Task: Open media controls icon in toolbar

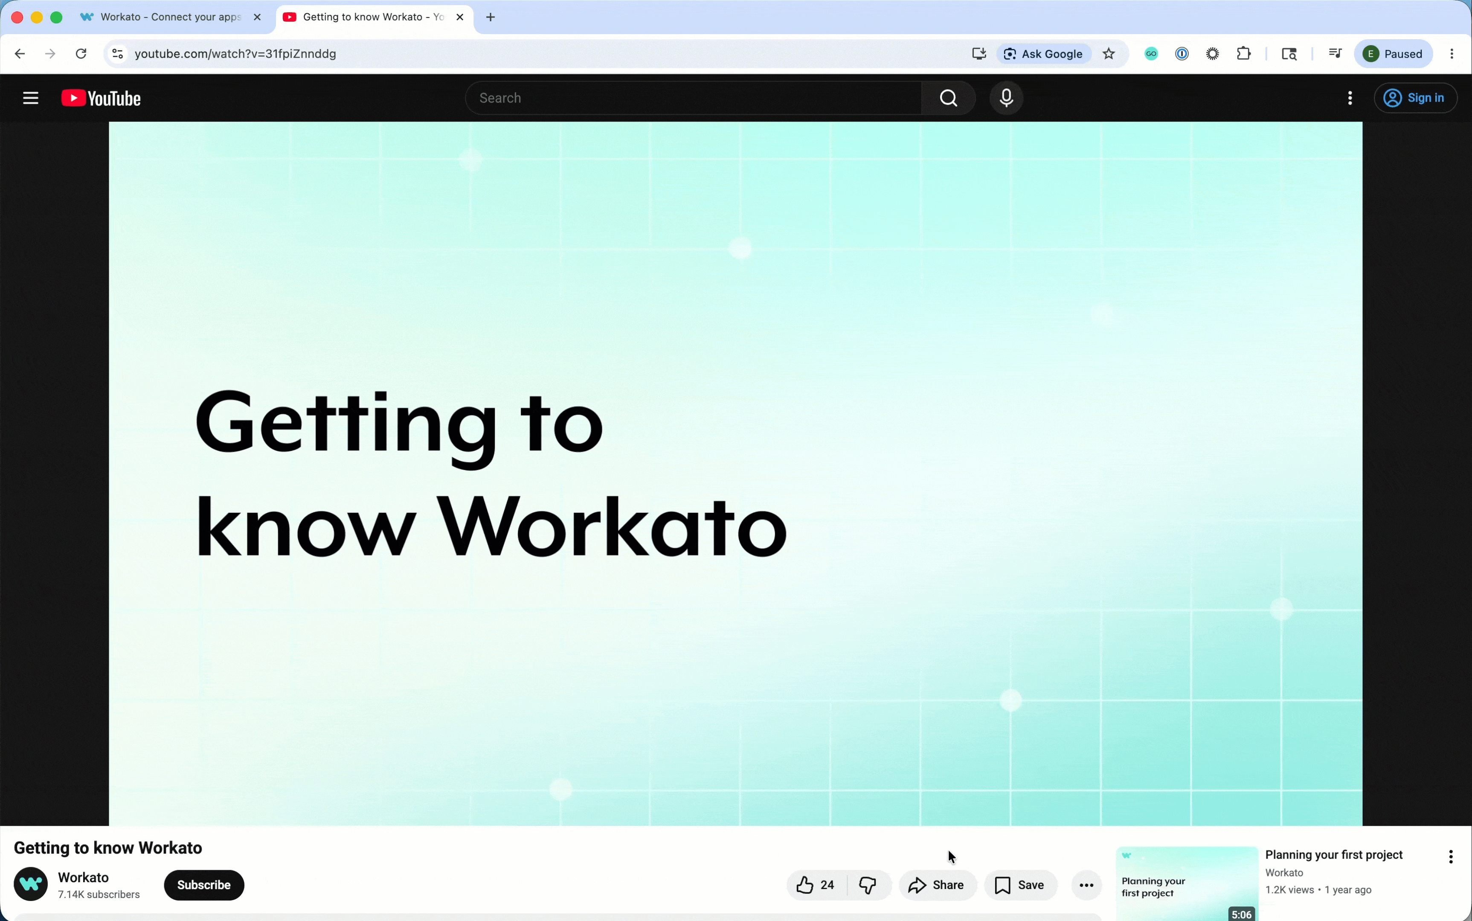Action: point(1335,54)
